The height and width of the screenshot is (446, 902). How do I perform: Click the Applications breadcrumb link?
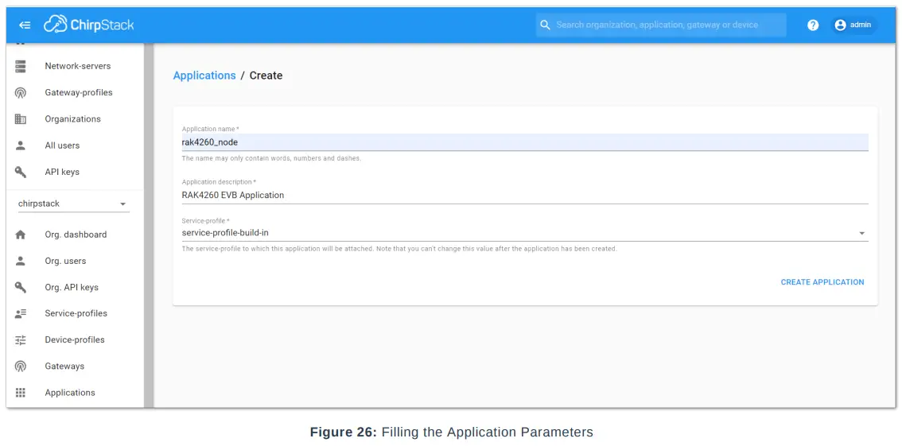(x=204, y=76)
